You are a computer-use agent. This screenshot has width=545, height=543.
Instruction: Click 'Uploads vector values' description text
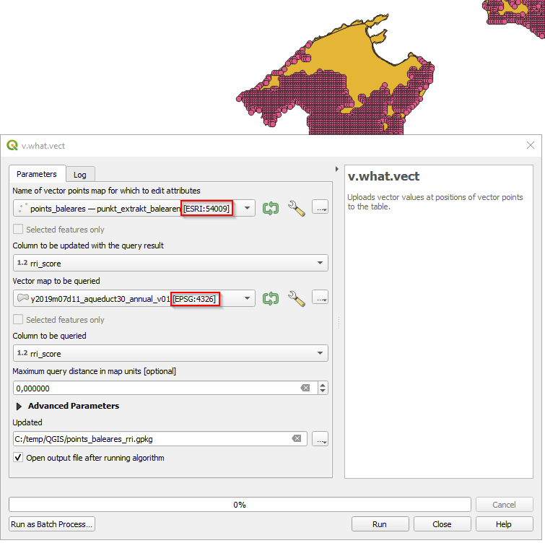(435, 201)
